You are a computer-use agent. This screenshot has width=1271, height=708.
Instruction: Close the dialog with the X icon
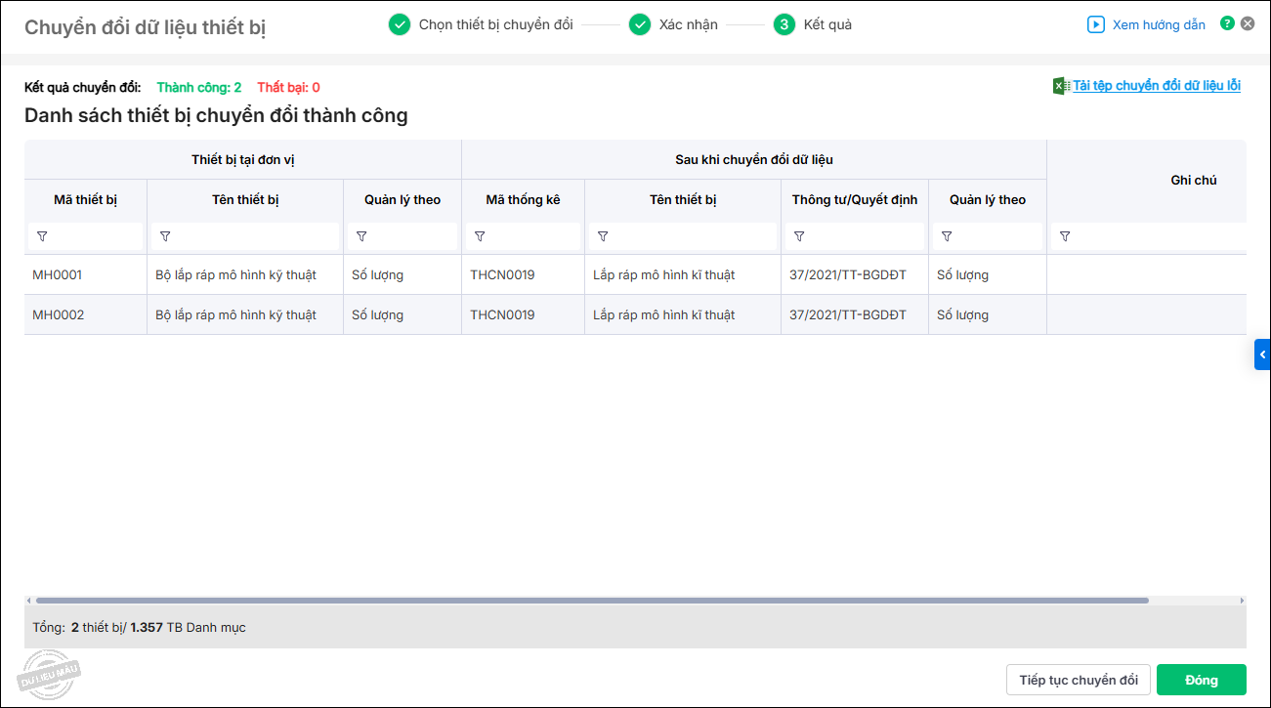point(1248,23)
